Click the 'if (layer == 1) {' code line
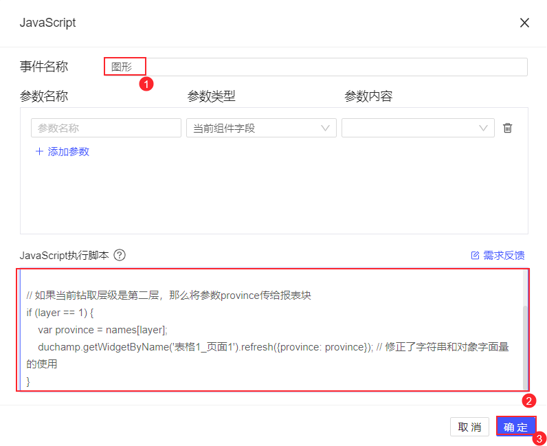 tap(60, 313)
